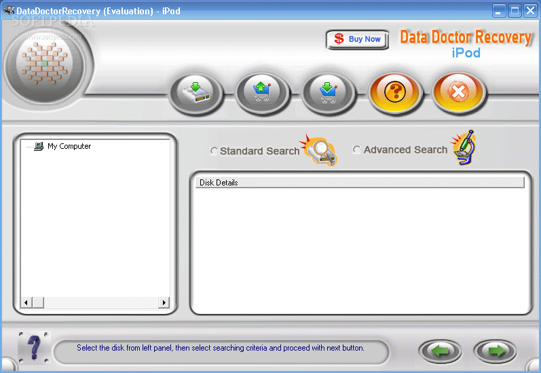The image size is (541, 373).
Task: Maximize the DataDoctorRecovery window
Action: coord(515,11)
